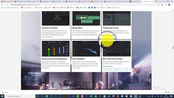
Task: Open the WhatsApp bookmark
Action: coord(83,8)
